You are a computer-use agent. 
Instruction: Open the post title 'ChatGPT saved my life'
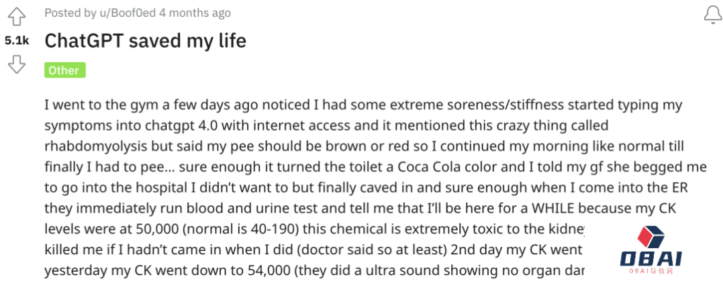tap(145, 41)
